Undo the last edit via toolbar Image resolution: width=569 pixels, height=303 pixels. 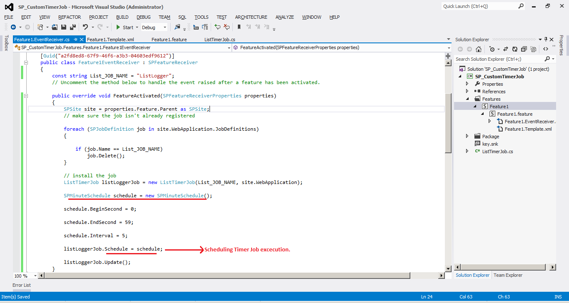point(85,27)
